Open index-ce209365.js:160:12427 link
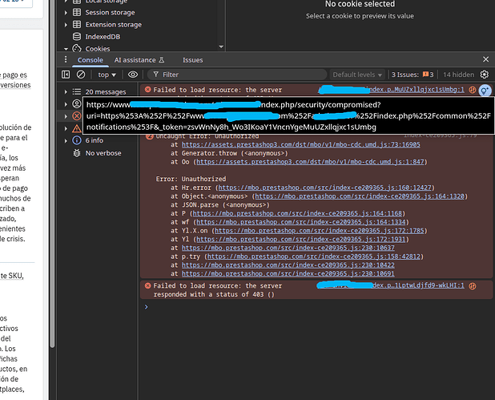The width and height of the screenshot is (495, 400). (325, 188)
